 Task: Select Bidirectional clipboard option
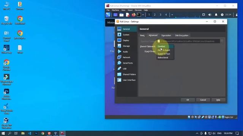pyautogui.click(x=166, y=57)
